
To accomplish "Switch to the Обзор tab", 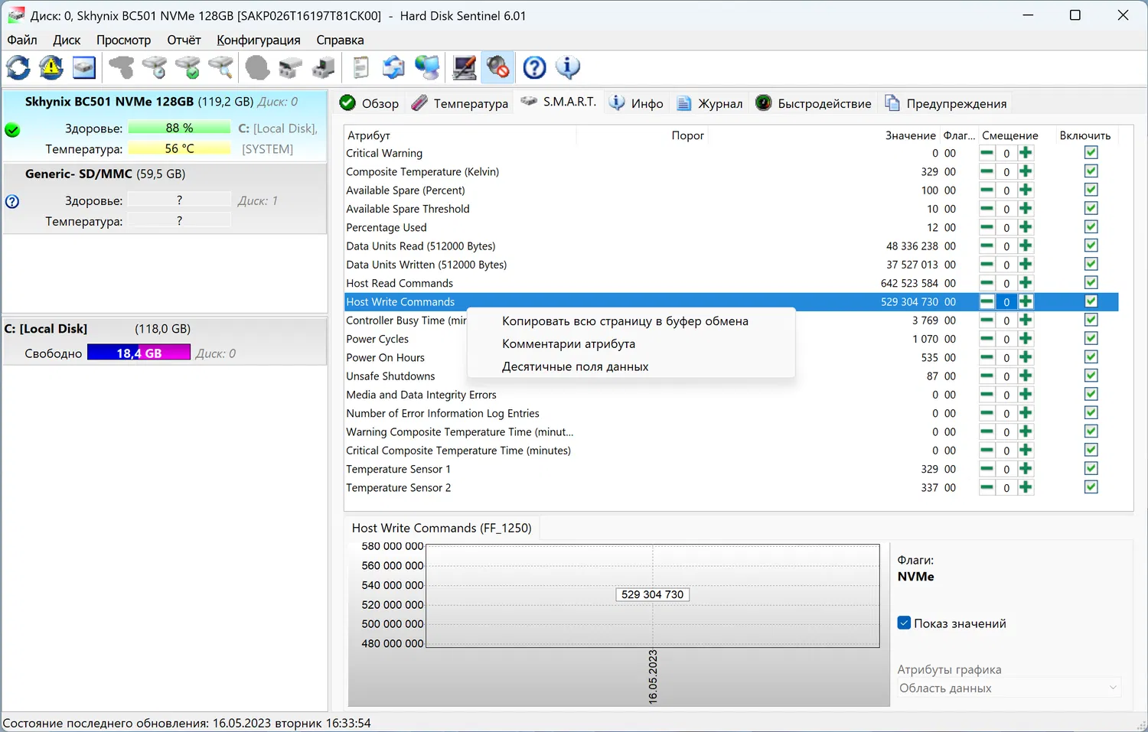I will pos(369,103).
